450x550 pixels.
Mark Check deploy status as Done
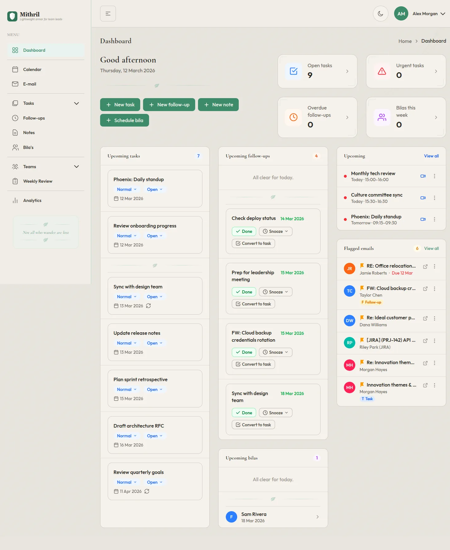click(x=244, y=231)
